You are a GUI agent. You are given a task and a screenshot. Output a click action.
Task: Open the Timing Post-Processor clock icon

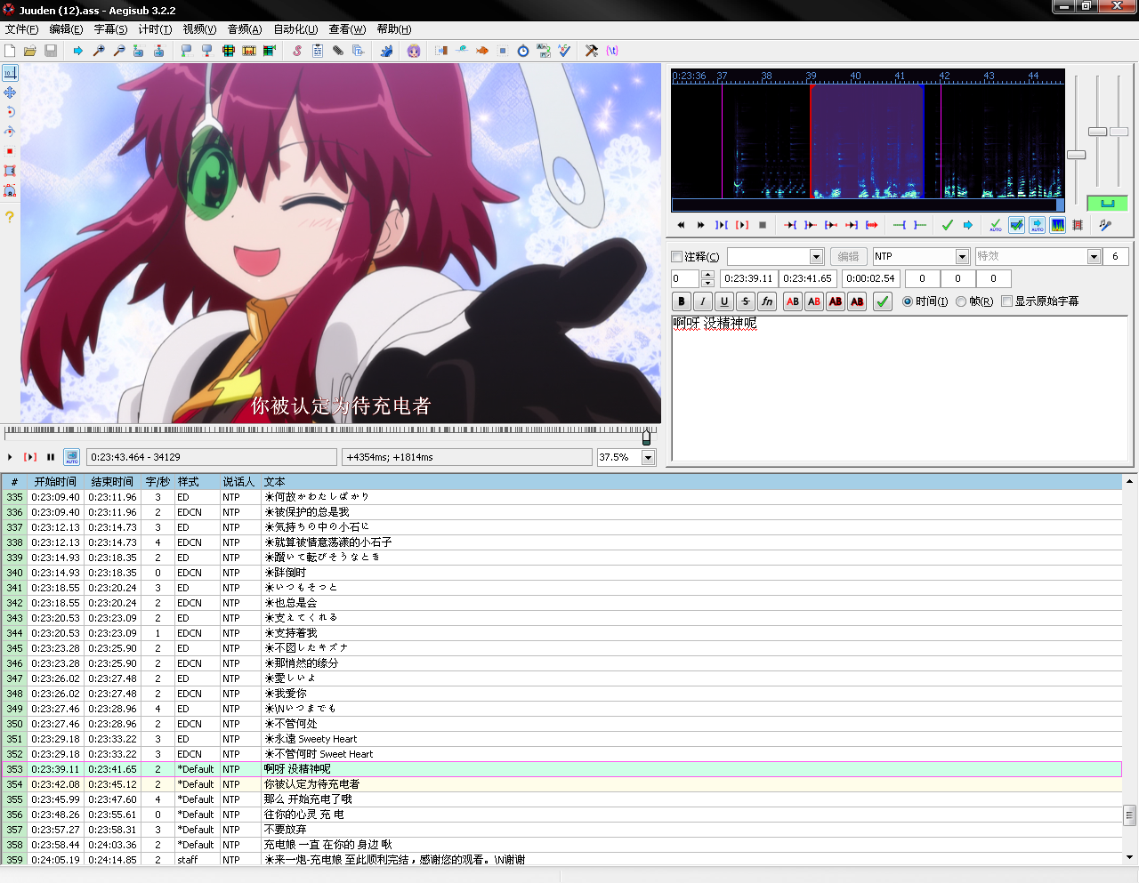tap(523, 51)
